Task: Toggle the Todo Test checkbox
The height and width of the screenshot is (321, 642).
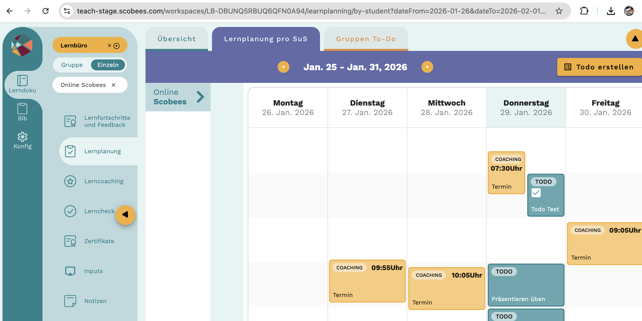Action: click(536, 193)
